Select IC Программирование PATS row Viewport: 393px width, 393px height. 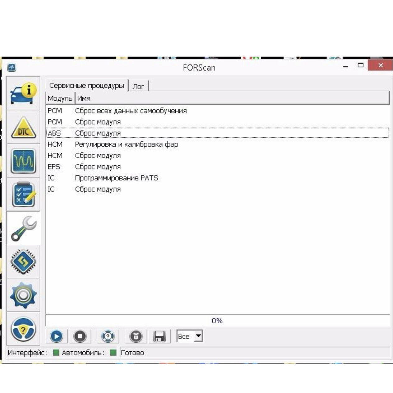pyautogui.click(x=218, y=178)
